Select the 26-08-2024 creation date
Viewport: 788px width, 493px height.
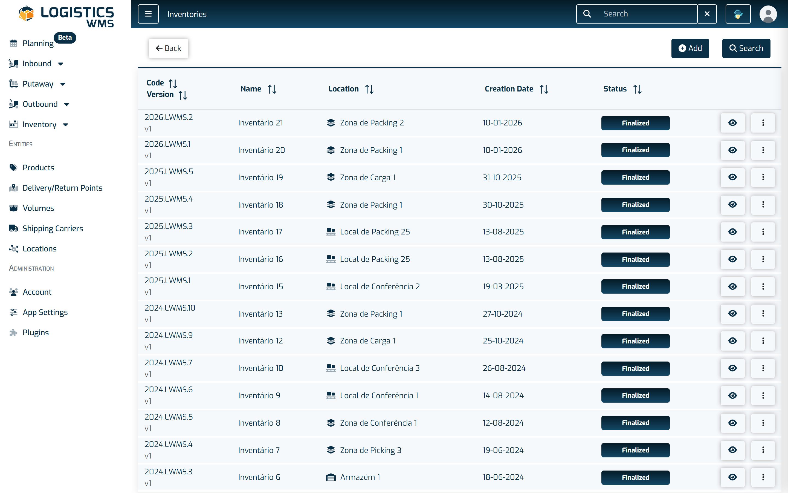click(504, 368)
